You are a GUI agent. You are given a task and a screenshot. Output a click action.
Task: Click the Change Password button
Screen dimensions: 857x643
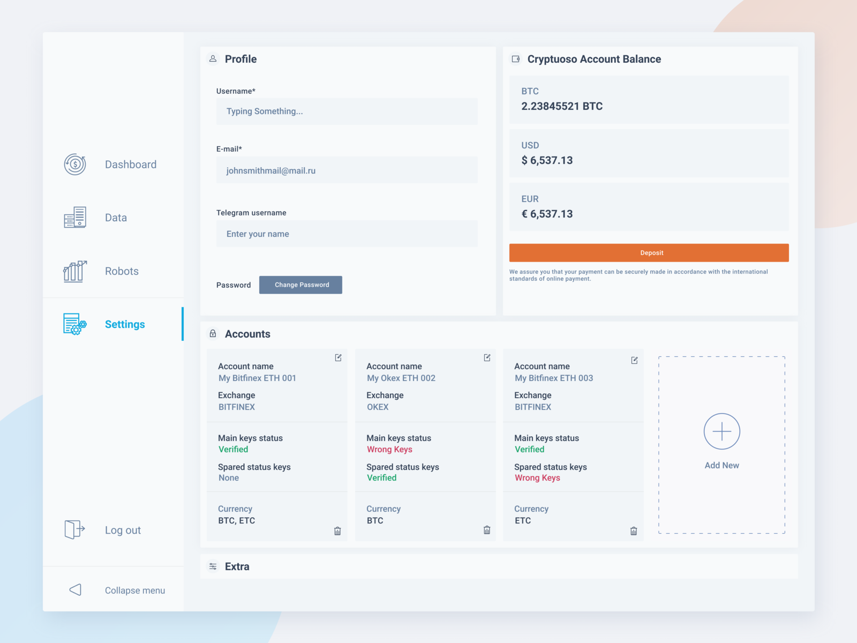click(300, 285)
